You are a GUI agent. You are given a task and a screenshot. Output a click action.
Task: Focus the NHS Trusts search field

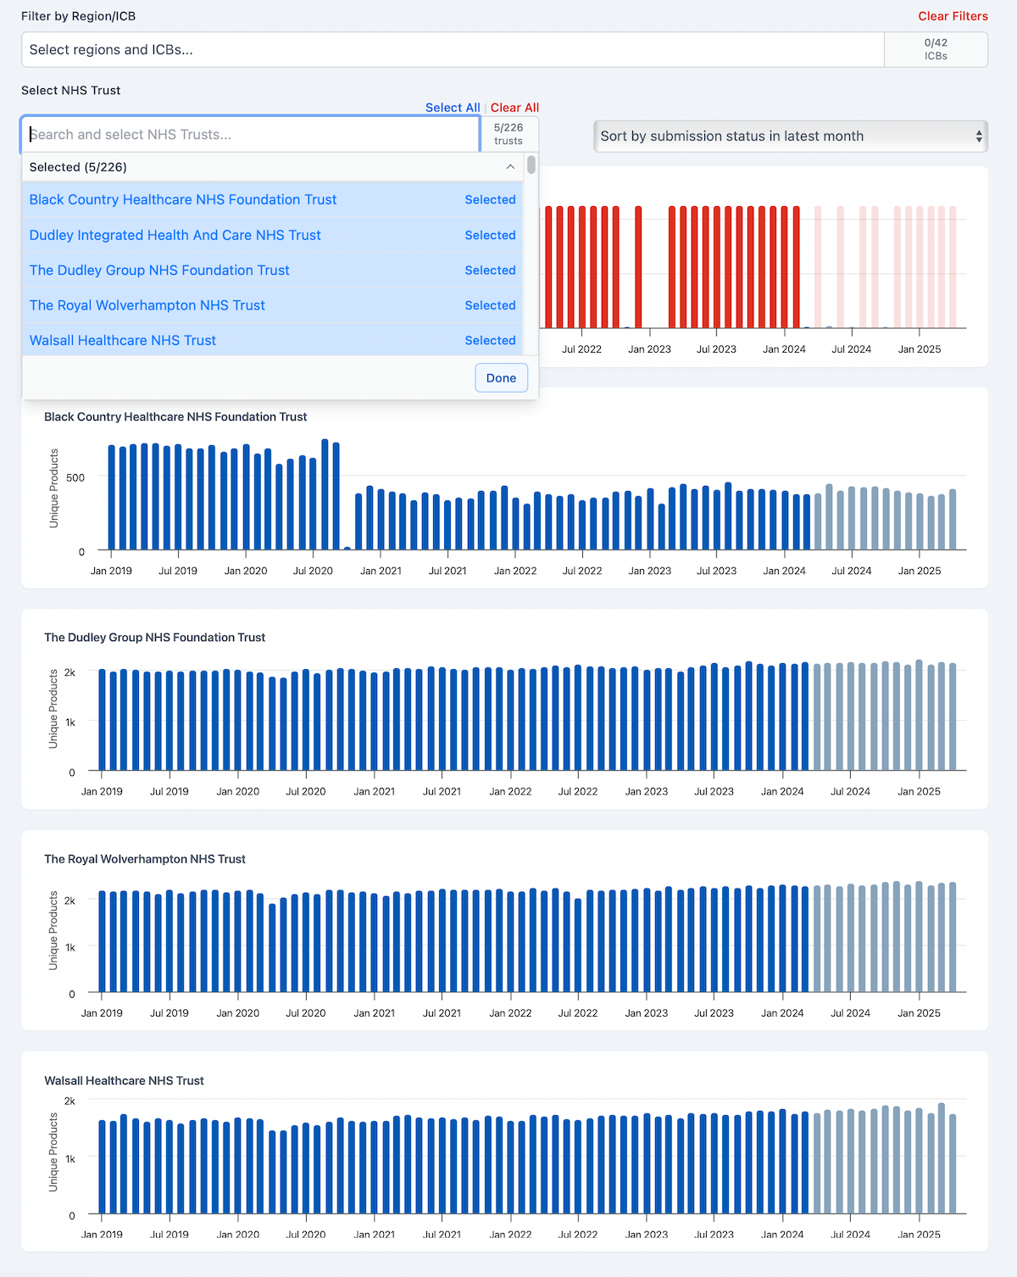250,135
